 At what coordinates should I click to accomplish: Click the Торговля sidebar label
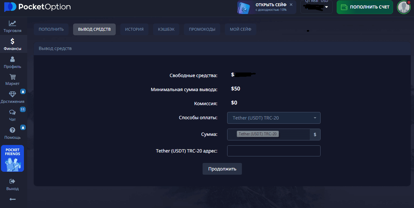12,31
